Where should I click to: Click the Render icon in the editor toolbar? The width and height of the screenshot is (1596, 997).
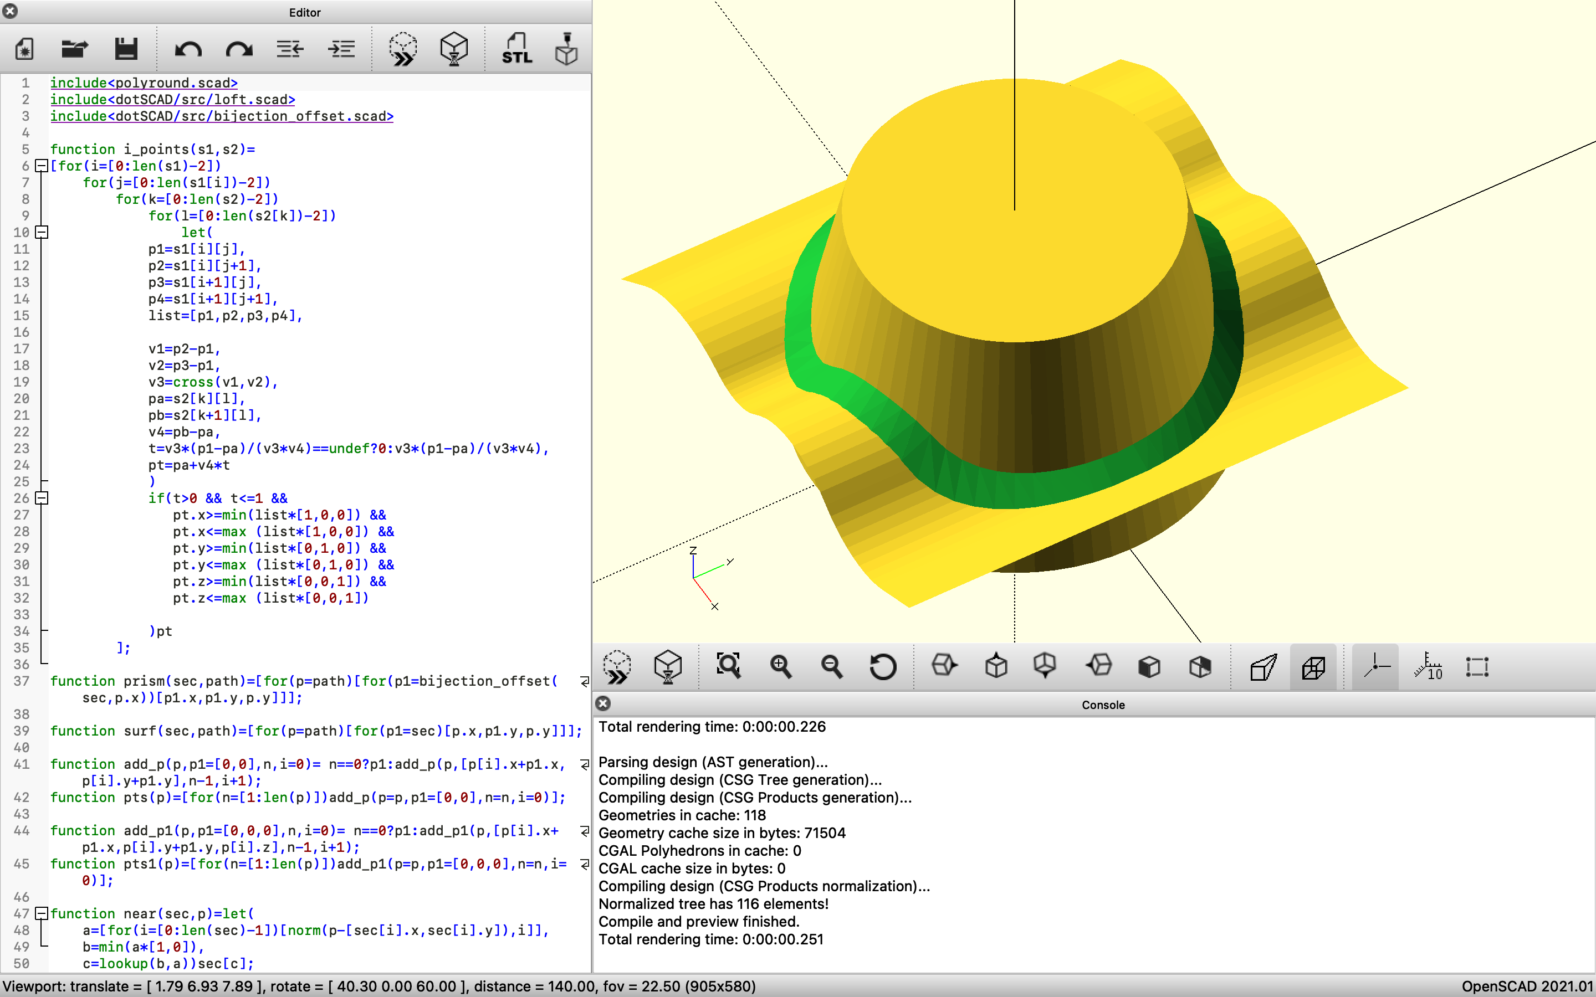(454, 49)
